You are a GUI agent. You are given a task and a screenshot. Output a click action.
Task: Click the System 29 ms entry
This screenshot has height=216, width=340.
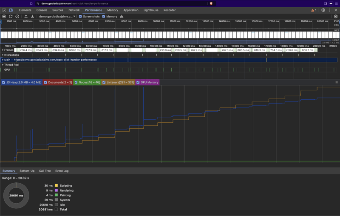coord(57,200)
